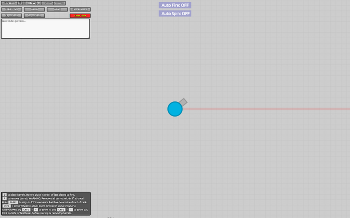Click the blue tank body
Screen dimensions: 350x218
pos(175,109)
